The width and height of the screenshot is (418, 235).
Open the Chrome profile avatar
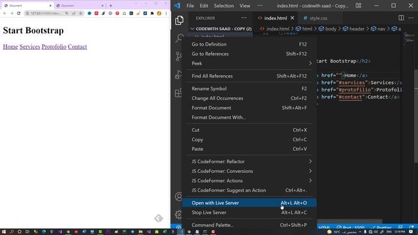pos(159,13)
